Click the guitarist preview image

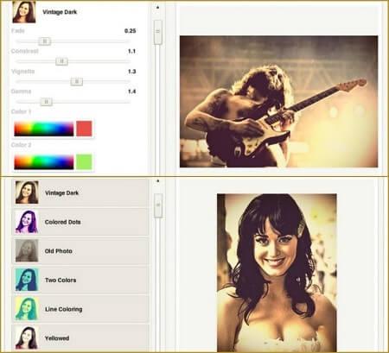coord(278,102)
